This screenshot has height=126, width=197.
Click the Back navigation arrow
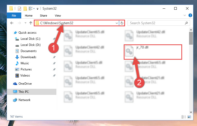tap(12, 23)
